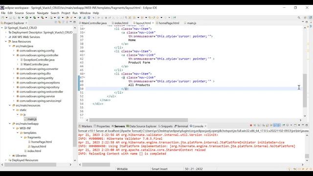Open Project Explorer view menu (vertical dots)
The width and height of the screenshot is (313, 176).
67,22
